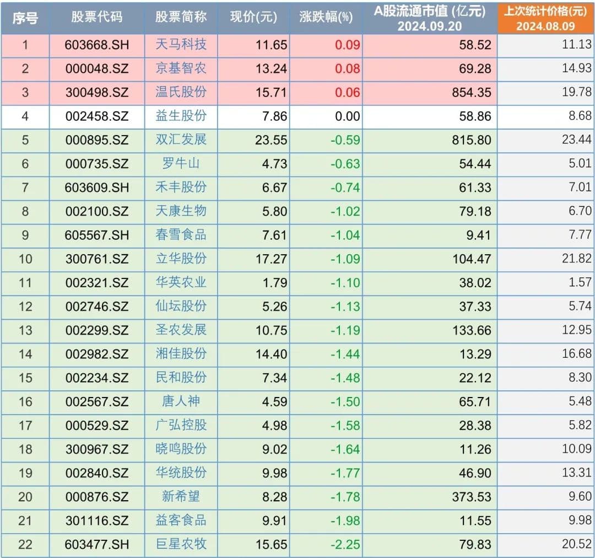This screenshot has width=595, height=558.
Task: Click stock name 晓鸣股份
Action: pos(181,449)
